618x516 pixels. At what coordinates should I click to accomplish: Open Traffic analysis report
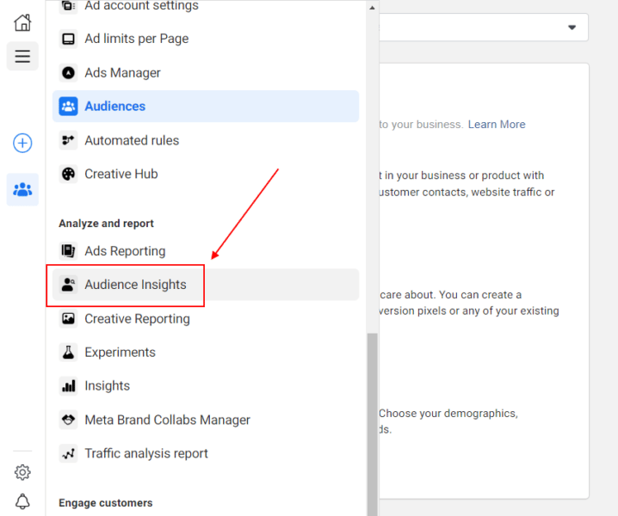[206, 453]
